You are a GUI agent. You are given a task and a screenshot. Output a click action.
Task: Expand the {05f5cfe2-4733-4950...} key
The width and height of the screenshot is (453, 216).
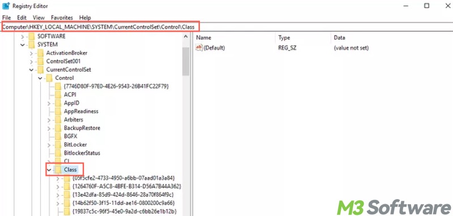(58, 178)
